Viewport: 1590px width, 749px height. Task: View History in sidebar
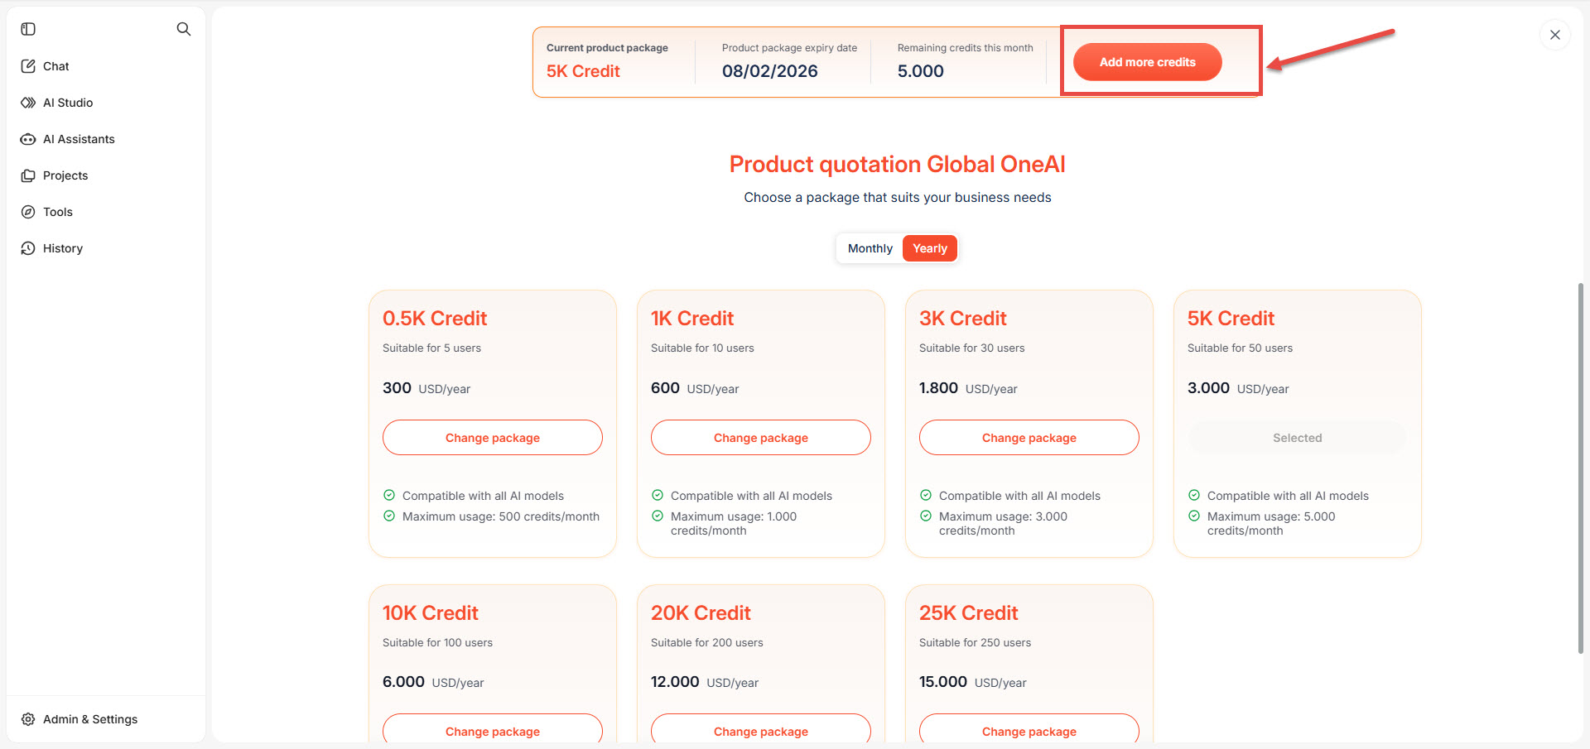pos(62,248)
